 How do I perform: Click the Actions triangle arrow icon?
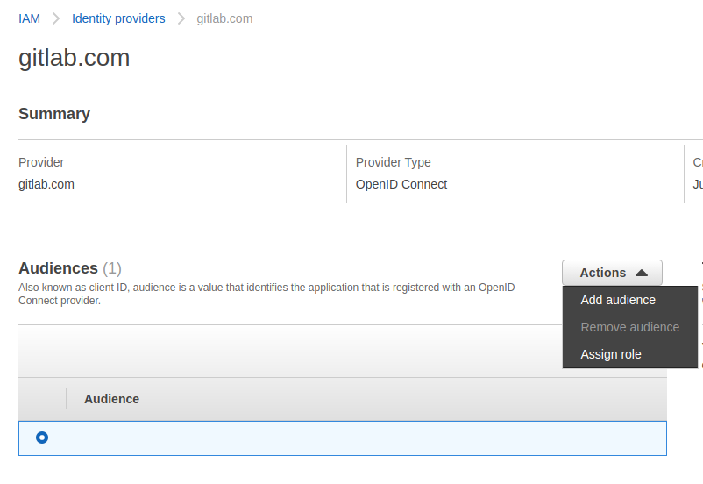[641, 273]
